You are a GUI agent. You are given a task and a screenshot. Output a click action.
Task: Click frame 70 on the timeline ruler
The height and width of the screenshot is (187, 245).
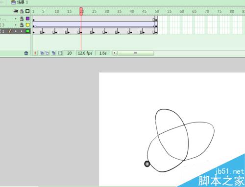coord(207,11)
